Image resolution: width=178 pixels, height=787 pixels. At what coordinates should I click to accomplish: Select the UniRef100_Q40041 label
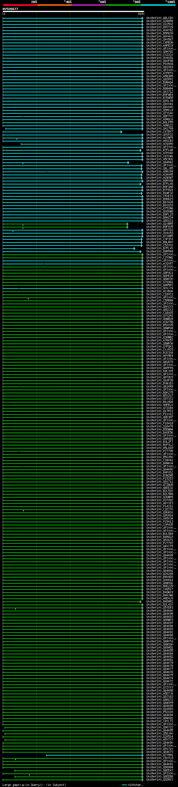tap(159, 104)
